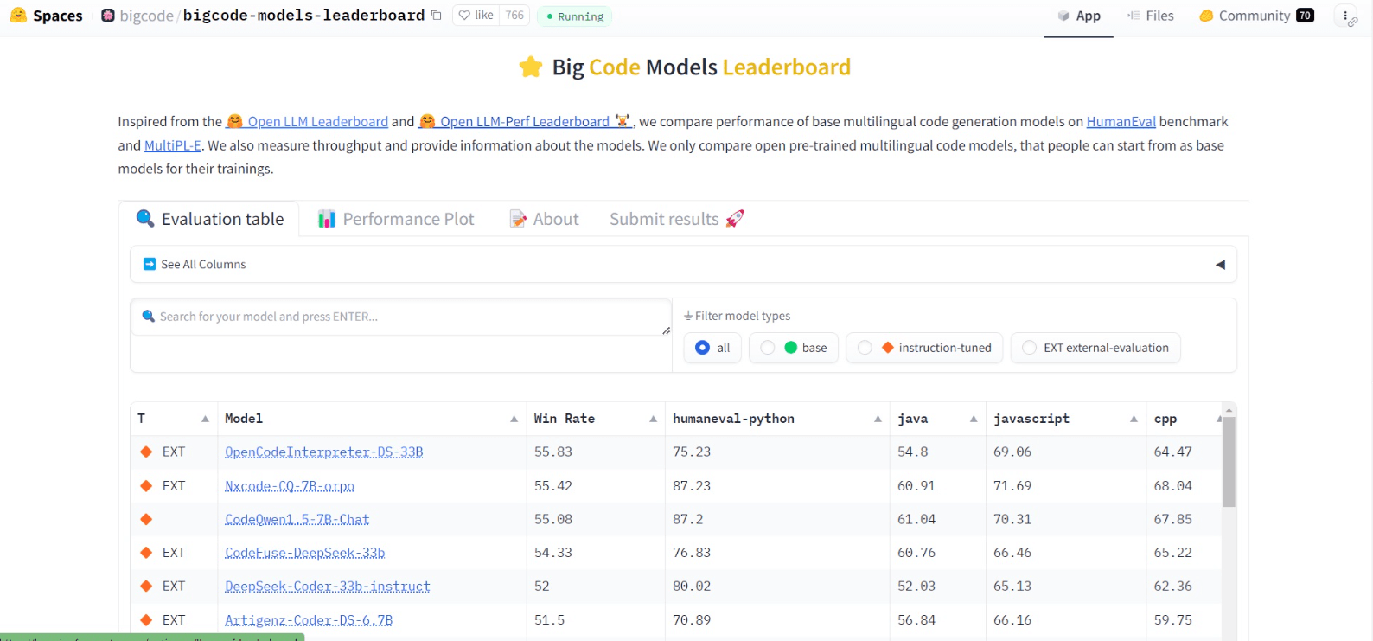The image size is (1373, 641).
Task: Click the See All Columns label
Action: pyautogui.click(x=203, y=265)
